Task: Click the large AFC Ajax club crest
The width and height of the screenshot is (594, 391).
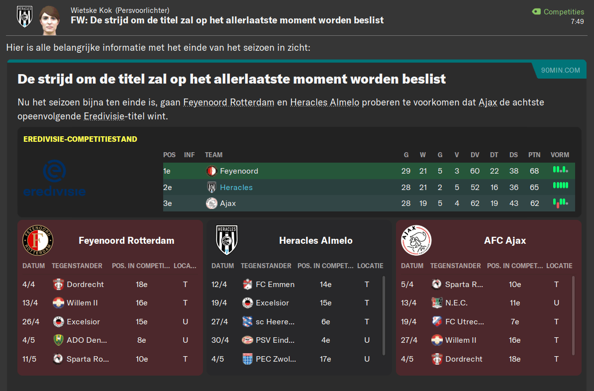Action: point(416,240)
